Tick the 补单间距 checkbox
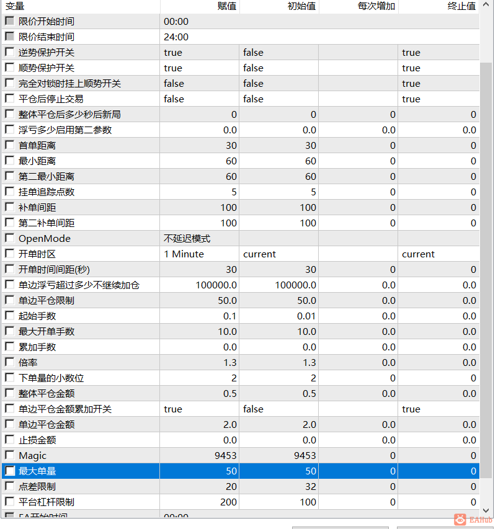 (10, 207)
